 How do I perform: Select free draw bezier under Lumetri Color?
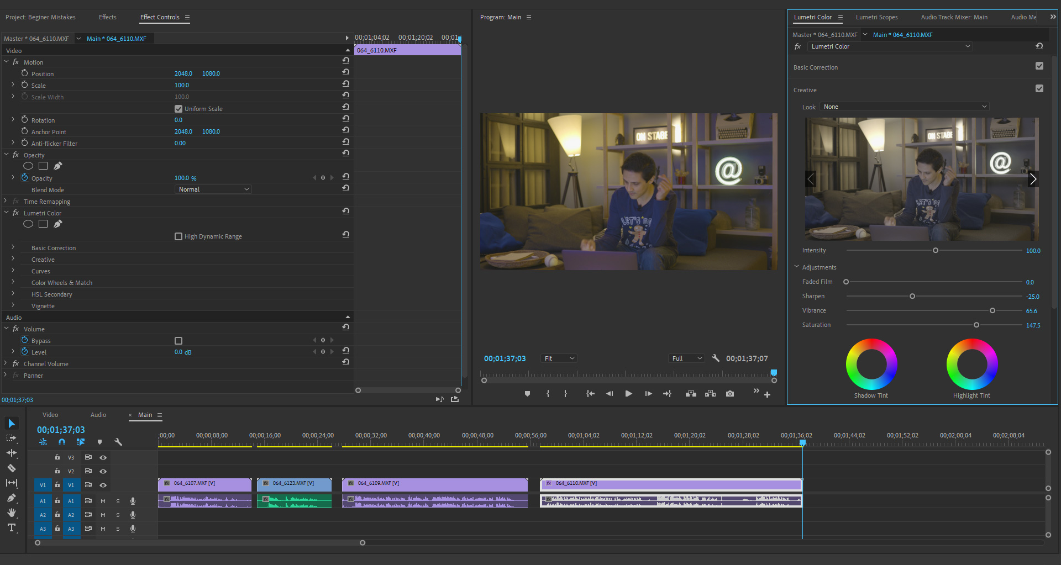[58, 224]
